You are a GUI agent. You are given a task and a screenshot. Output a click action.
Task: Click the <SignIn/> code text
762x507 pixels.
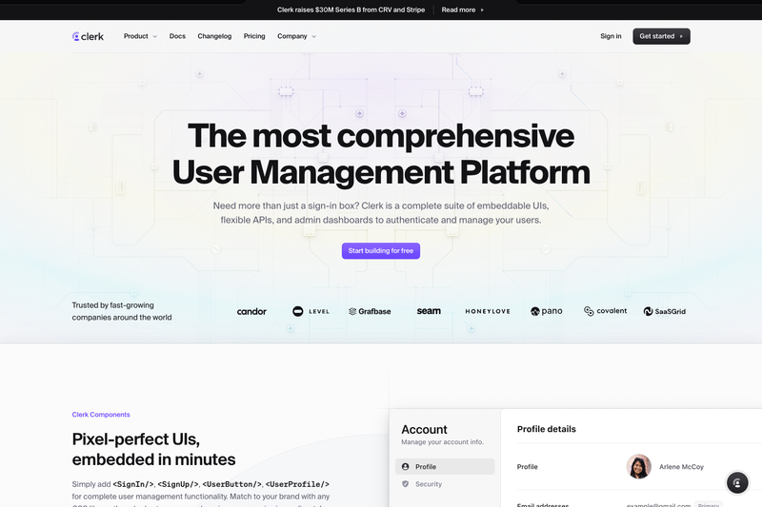(133, 484)
